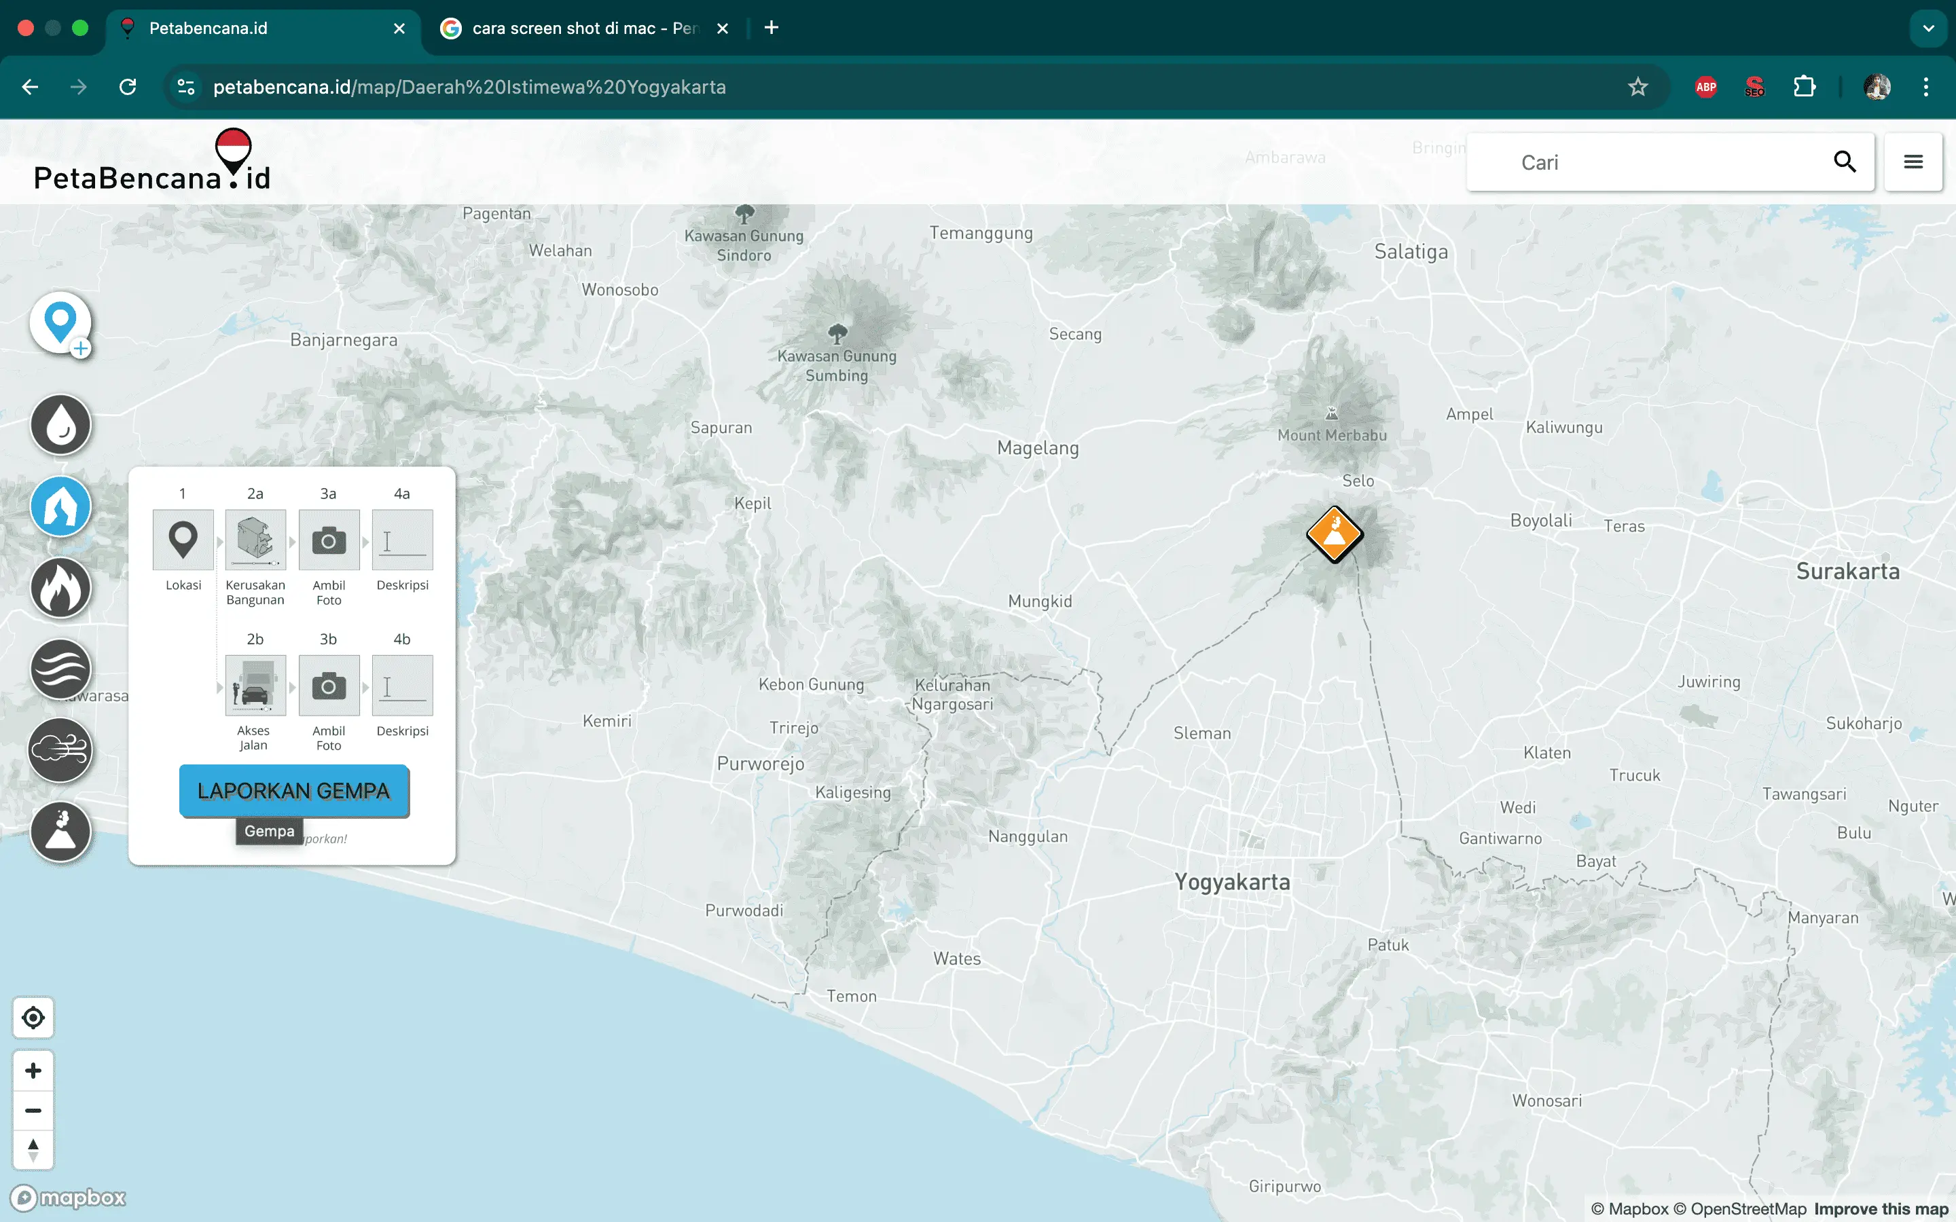Click the Mapbox logo
The width and height of the screenshot is (1956, 1222).
(68, 1197)
